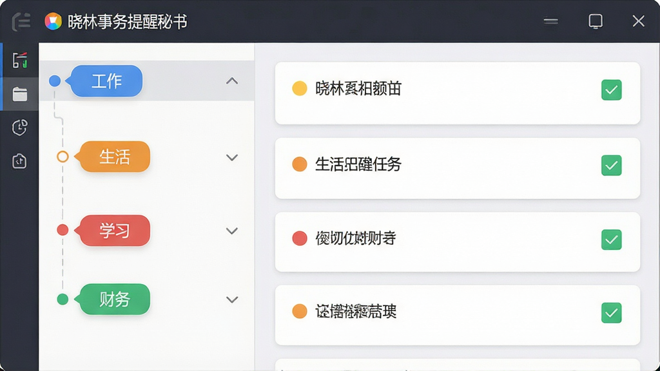Screen dimensions: 660x371
Task: Toggle checkbox on the fourth task card
Action: [x=612, y=312]
